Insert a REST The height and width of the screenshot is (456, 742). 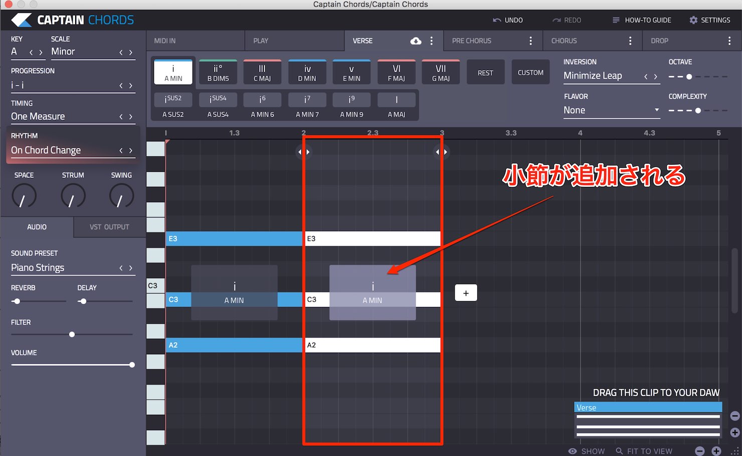click(x=485, y=73)
